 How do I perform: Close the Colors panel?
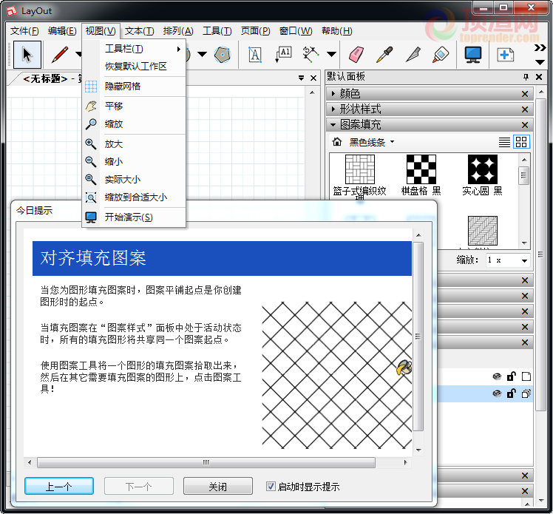(x=525, y=94)
